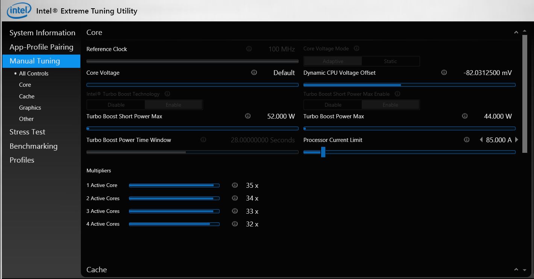The image size is (534, 279).
Task: Click the 4 Active Cores multiplier slider
Action: click(x=174, y=224)
